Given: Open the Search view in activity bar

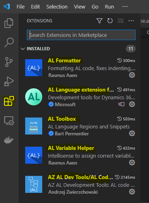Looking at the screenshot, I should pyautogui.click(x=9, y=43).
